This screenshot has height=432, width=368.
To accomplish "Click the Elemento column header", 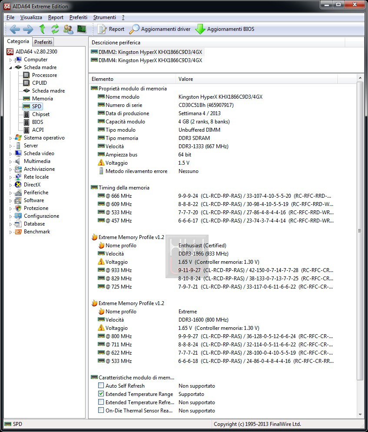I will (x=132, y=79).
